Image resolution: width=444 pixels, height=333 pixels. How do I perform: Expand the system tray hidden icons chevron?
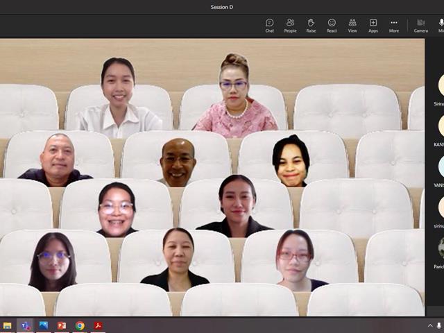point(430,325)
